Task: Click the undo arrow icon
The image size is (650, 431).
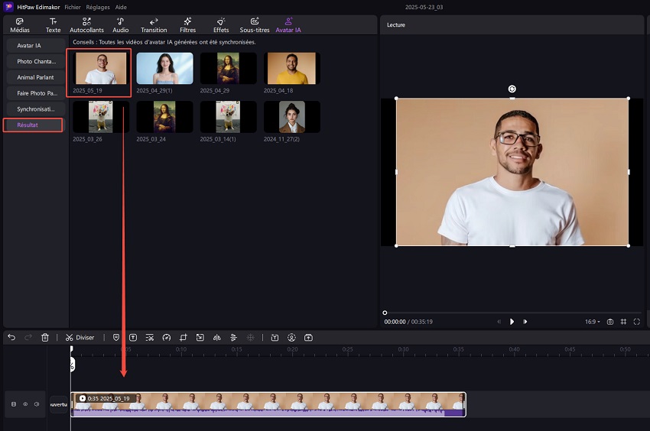Action: (11, 337)
